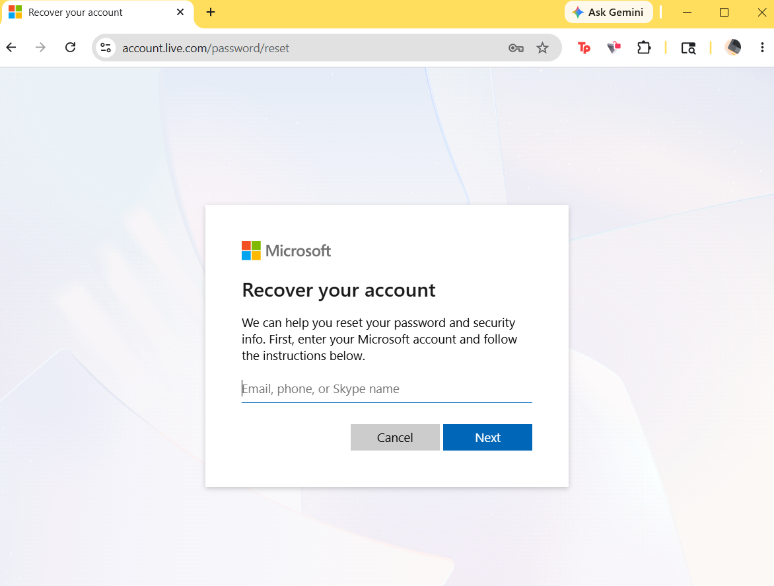This screenshot has height=586, width=774.
Task: Close the browser window
Action: [x=761, y=13]
